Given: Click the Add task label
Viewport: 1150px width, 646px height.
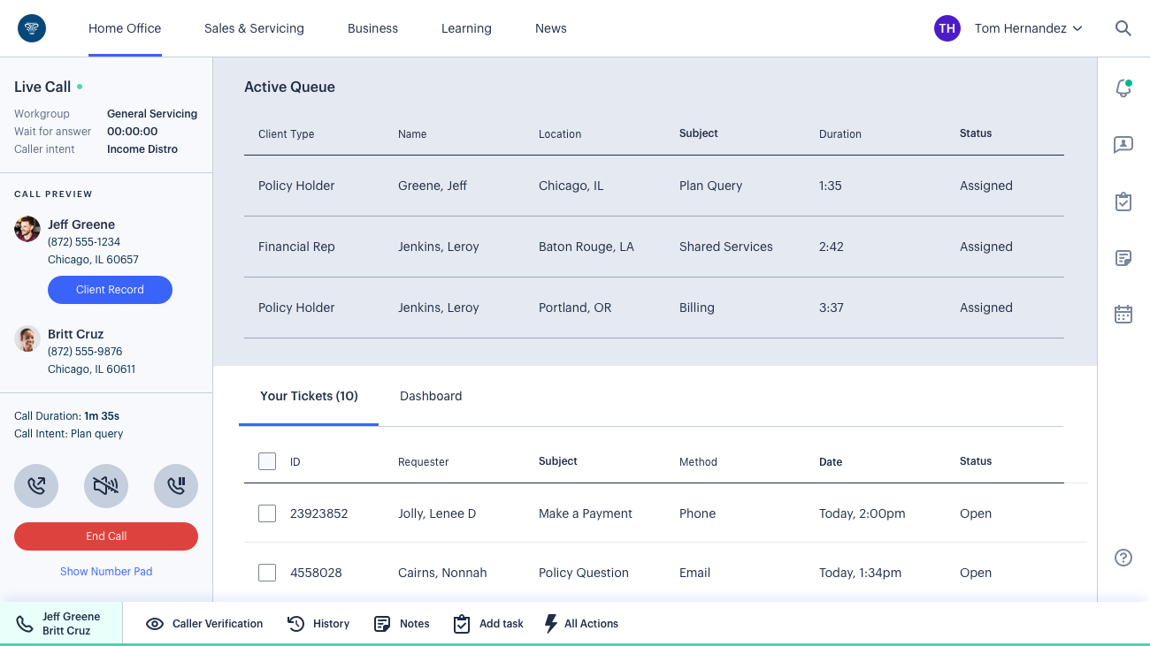Looking at the screenshot, I should pyautogui.click(x=502, y=624).
